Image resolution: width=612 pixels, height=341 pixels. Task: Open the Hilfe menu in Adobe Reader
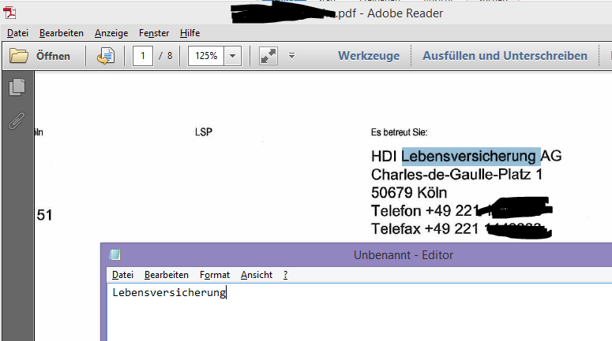[x=190, y=33]
